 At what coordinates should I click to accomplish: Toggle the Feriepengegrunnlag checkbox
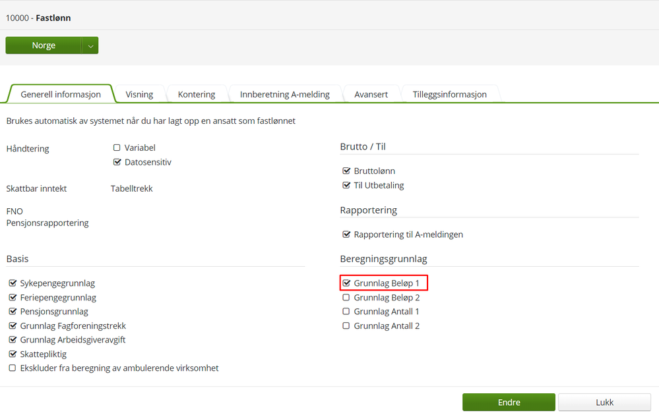pyautogui.click(x=13, y=298)
